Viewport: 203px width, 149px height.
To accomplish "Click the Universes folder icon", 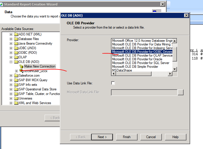I will (16, 98).
